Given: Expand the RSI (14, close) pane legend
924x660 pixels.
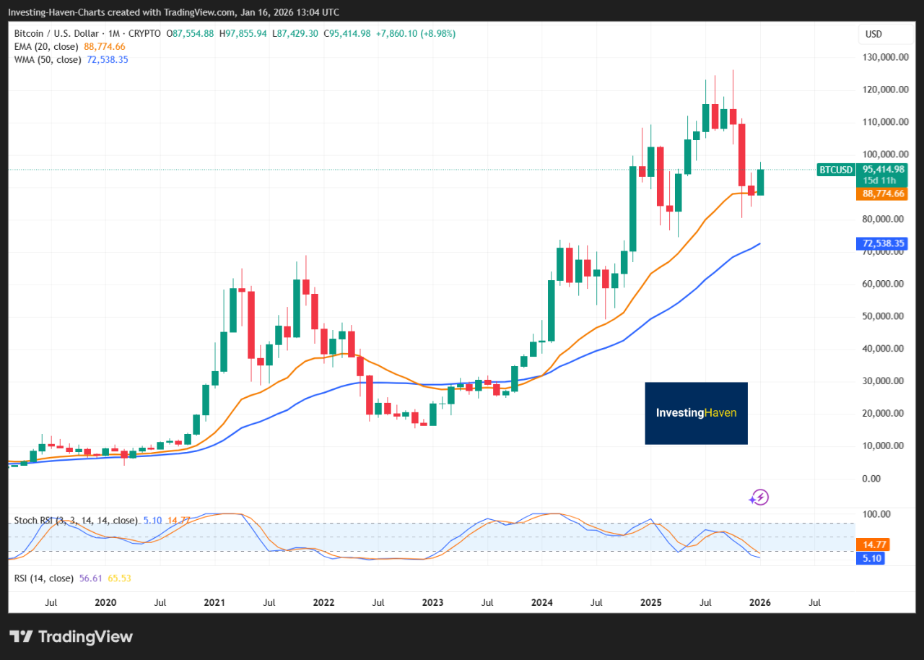Looking at the screenshot, I should pyautogui.click(x=43, y=578).
